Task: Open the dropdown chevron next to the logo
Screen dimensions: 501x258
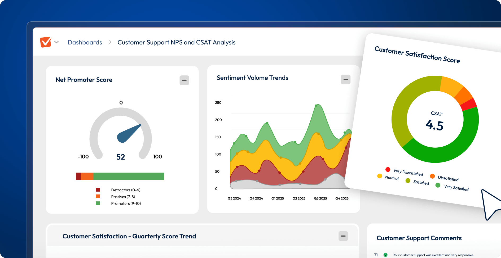Action: click(x=57, y=42)
